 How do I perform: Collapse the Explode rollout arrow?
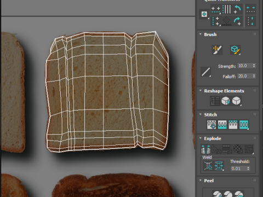[x=201, y=138]
